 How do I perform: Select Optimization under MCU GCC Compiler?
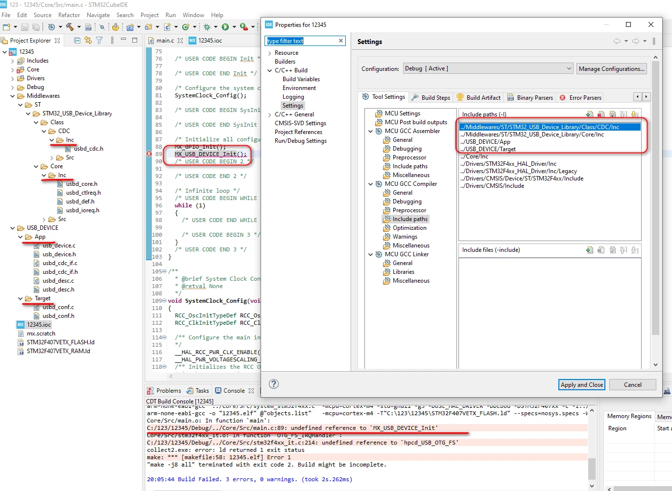(x=409, y=228)
